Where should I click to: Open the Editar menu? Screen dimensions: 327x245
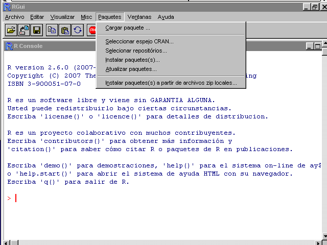coord(37,17)
